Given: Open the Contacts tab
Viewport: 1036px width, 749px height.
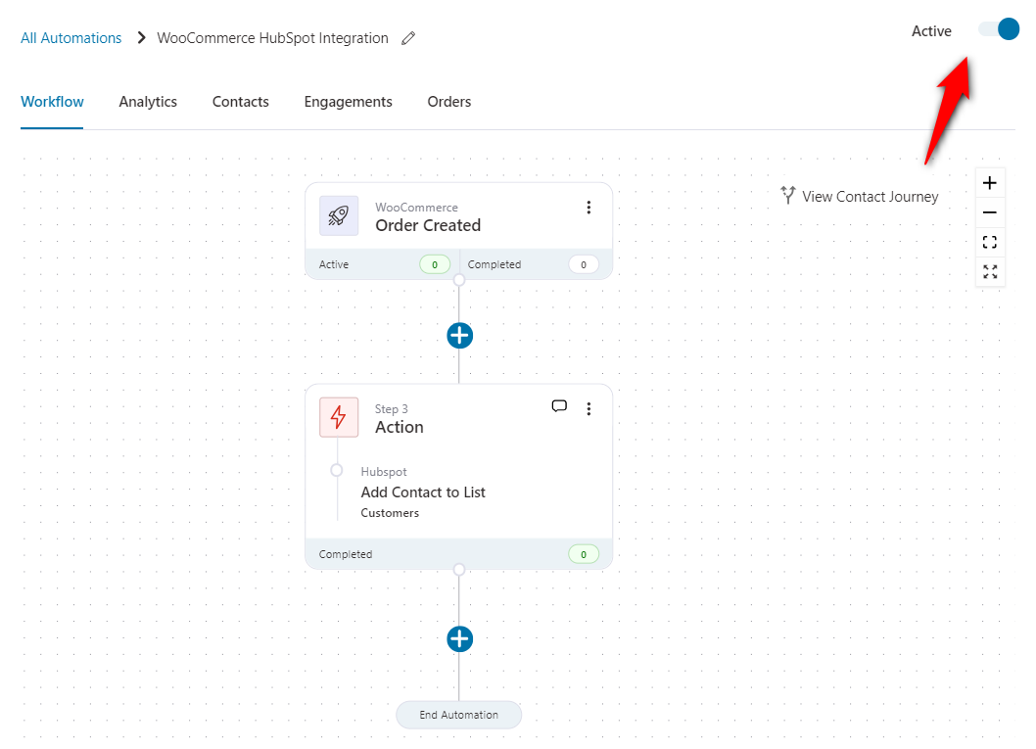Looking at the screenshot, I should pyautogui.click(x=241, y=102).
